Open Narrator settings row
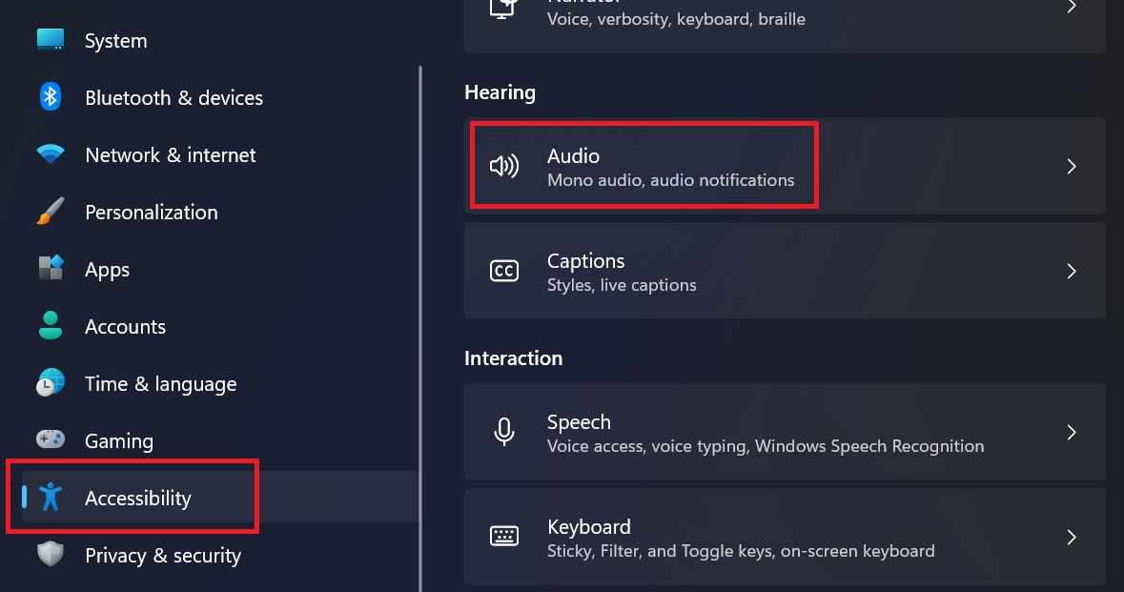The image size is (1124, 592). [785, 22]
